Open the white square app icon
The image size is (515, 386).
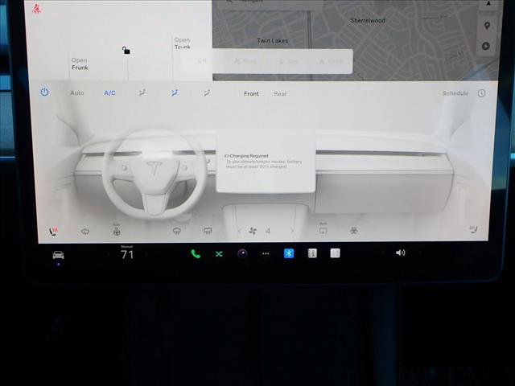(335, 253)
